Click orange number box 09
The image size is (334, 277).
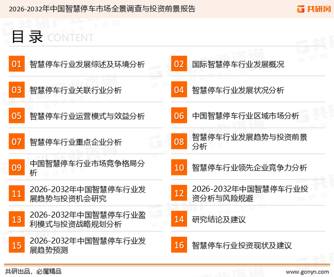point(16,167)
